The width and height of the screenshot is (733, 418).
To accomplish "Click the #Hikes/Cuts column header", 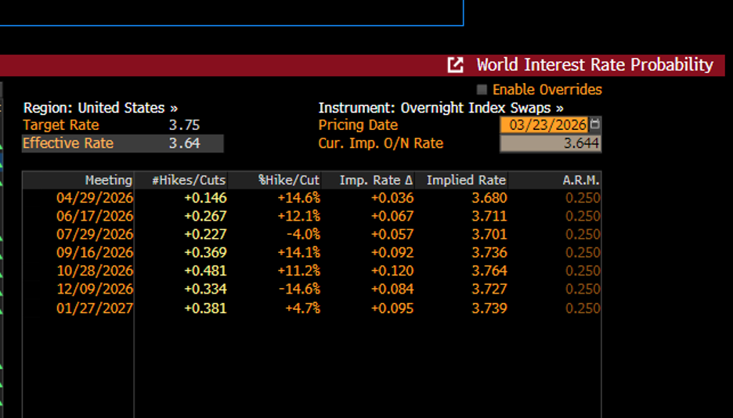I will [x=188, y=180].
